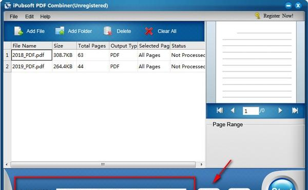Jump to last preview page
The height and width of the screenshot is (190, 308).
point(295,111)
